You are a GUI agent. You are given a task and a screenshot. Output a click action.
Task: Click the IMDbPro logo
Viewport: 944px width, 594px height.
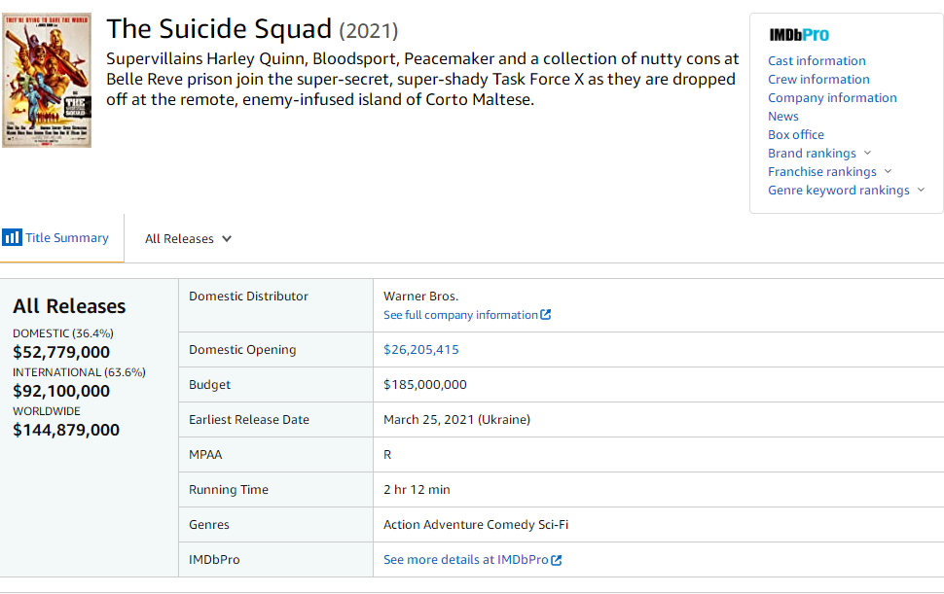click(x=798, y=35)
